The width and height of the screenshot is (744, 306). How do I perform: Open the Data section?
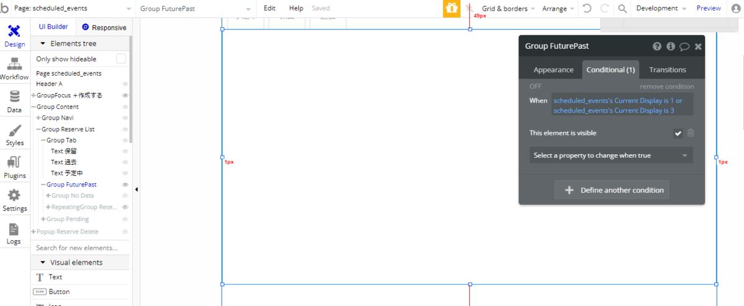[15, 102]
